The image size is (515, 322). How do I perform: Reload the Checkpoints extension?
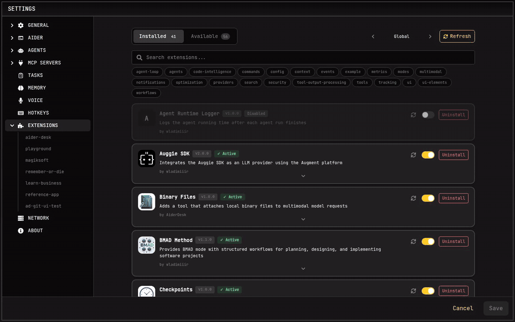pyautogui.click(x=413, y=291)
